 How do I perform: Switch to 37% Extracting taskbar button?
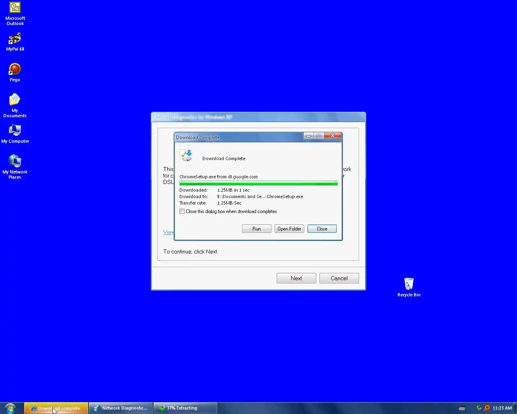click(x=185, y=408)
